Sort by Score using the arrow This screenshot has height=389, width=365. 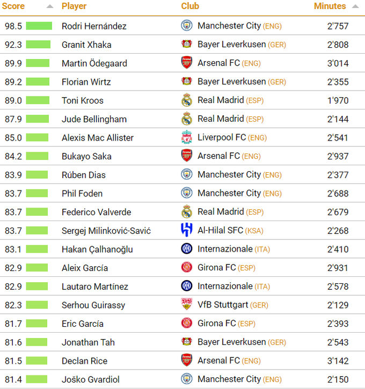coord(50,6)
